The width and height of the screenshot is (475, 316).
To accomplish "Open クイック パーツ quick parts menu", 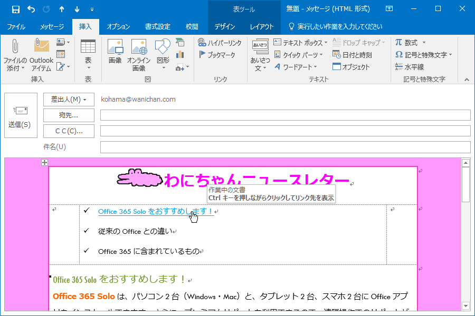I will point(298,55).
